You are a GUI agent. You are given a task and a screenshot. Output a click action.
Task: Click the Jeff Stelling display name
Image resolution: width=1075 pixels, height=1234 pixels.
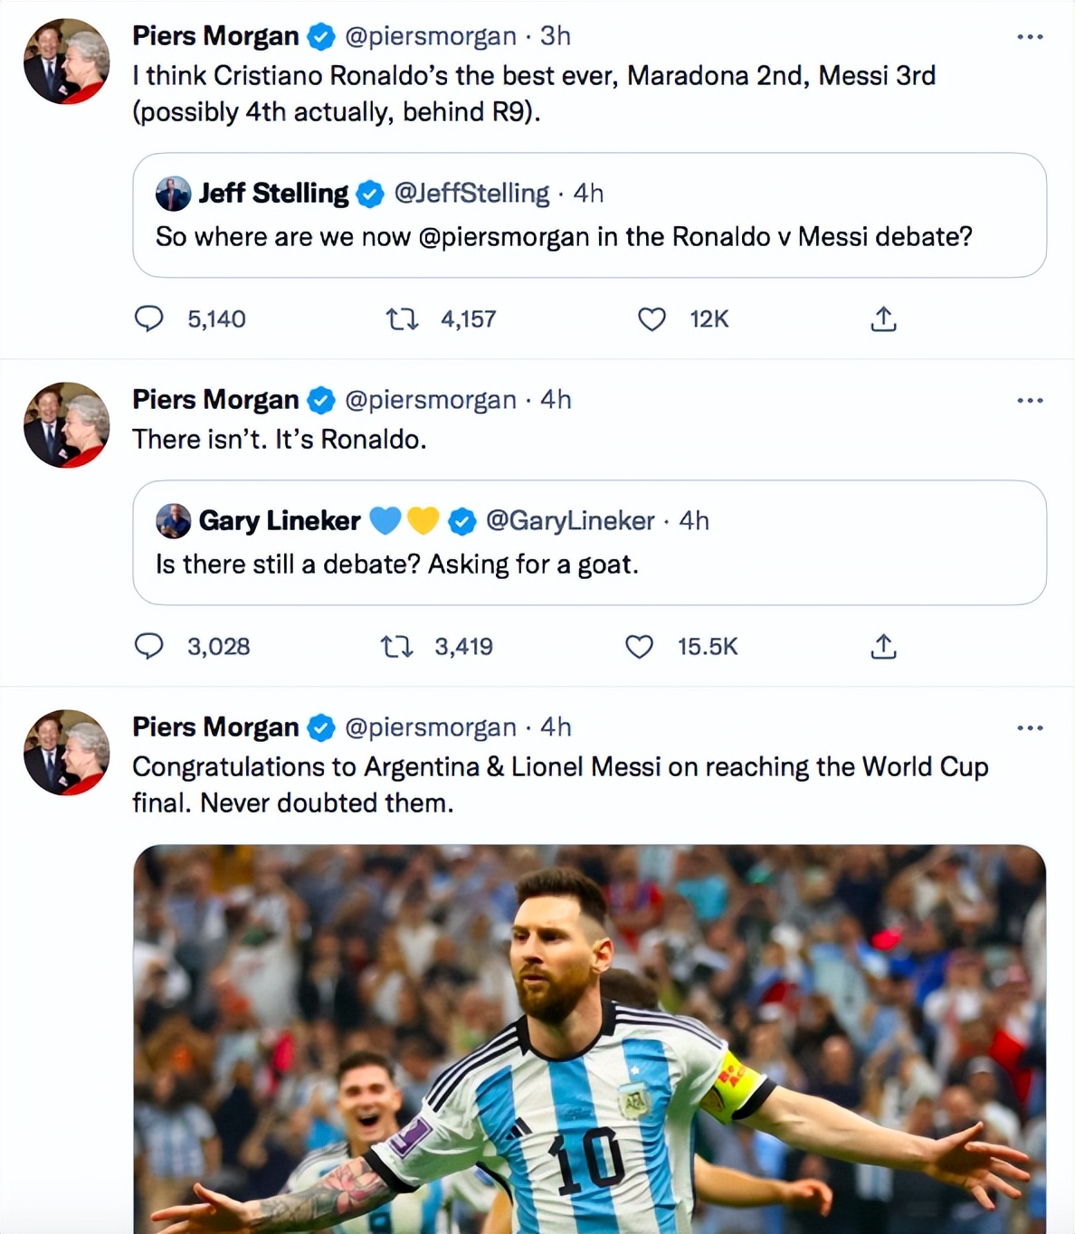[273, 194]
